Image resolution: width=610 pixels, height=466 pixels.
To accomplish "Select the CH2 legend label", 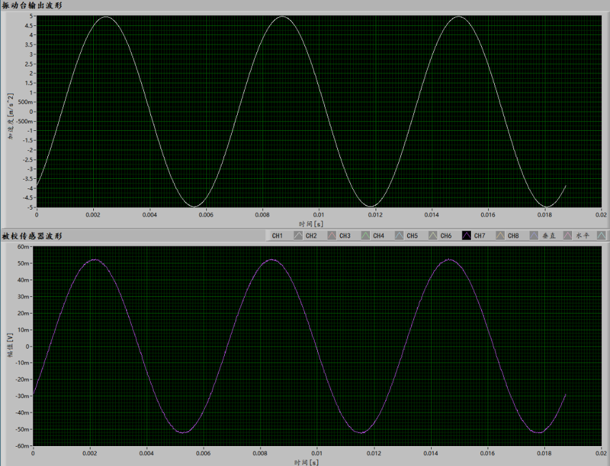I will [x=311, y=236].
